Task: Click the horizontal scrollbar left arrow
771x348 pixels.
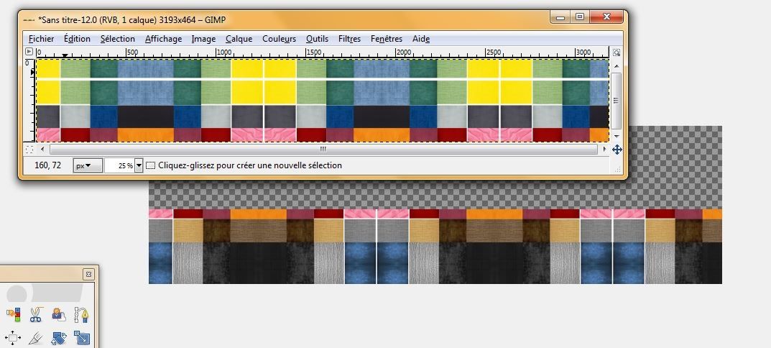Action: tap(42, 149)
